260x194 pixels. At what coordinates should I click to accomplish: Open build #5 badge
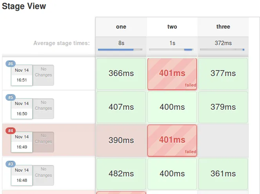tap(11, 97)
